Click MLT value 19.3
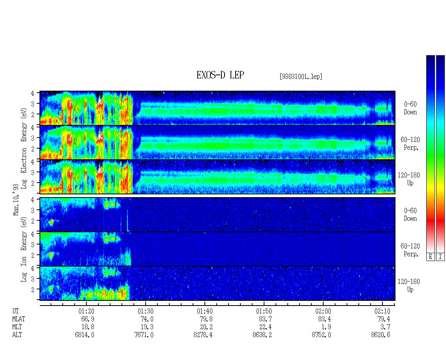Image resolution: width=446 pixels, height=345 pixels. pos(147,327)
